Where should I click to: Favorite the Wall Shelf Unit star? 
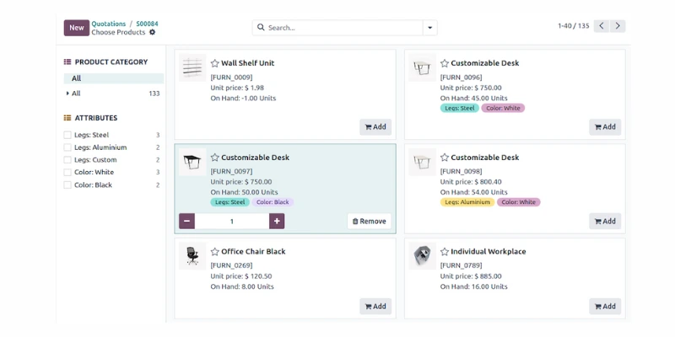pyautogui.click(x=215, y=63)
